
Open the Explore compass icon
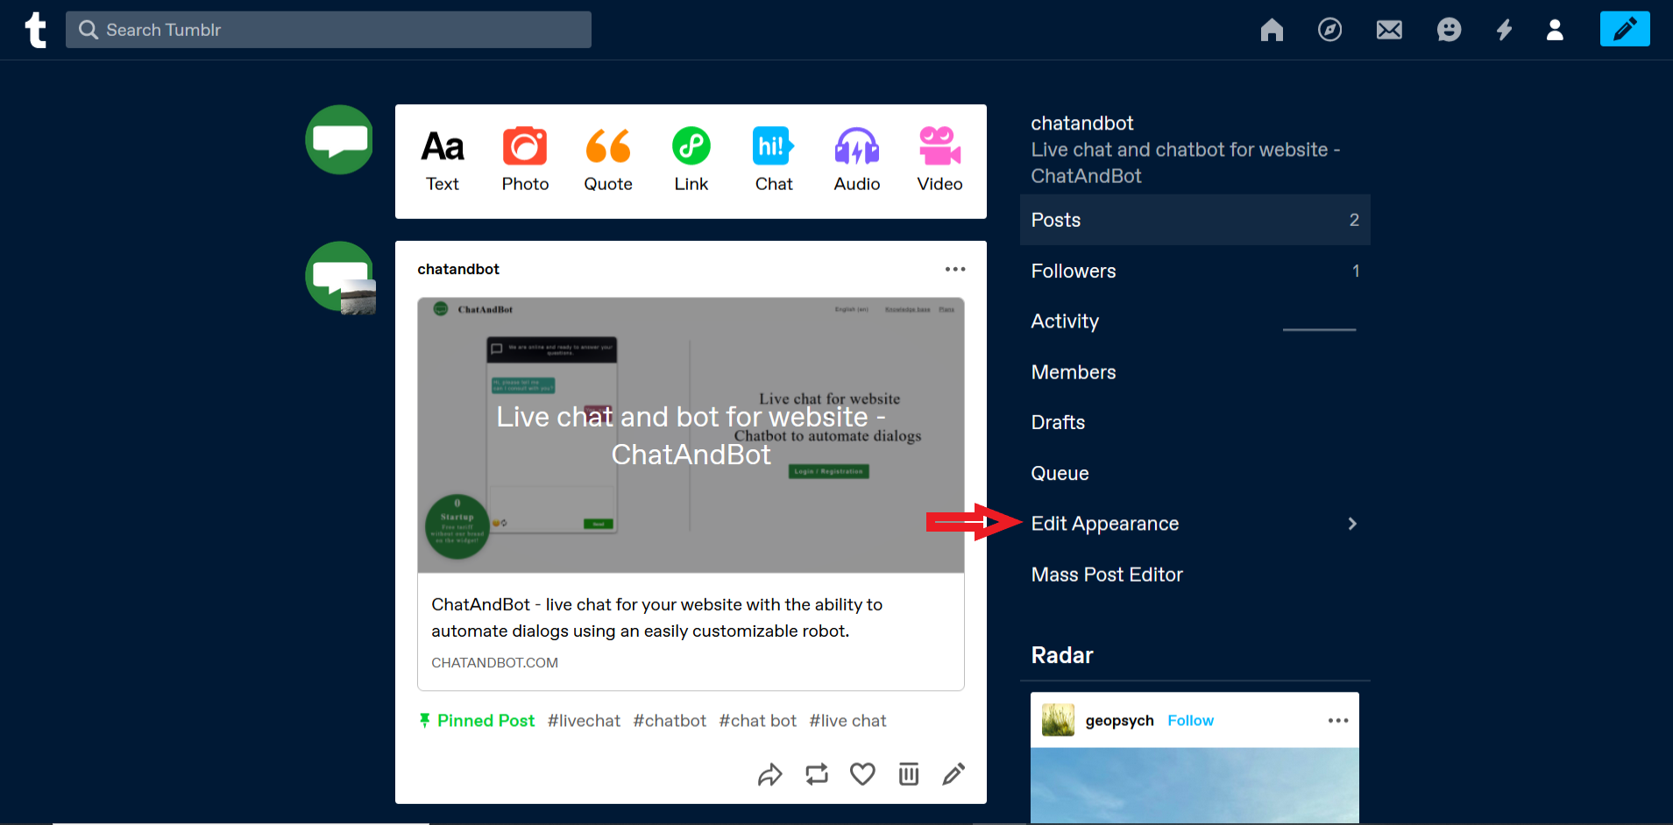tap(1329, 30)
